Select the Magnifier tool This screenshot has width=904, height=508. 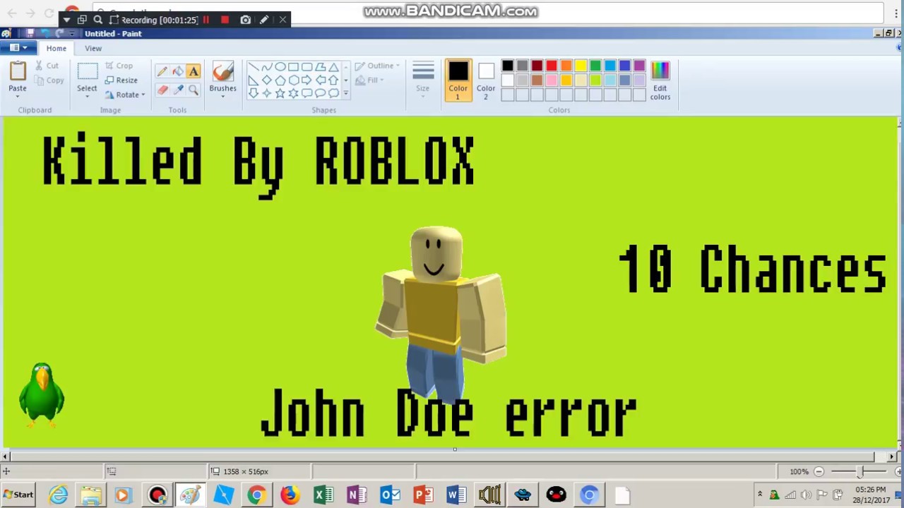(x=194, y=90)
